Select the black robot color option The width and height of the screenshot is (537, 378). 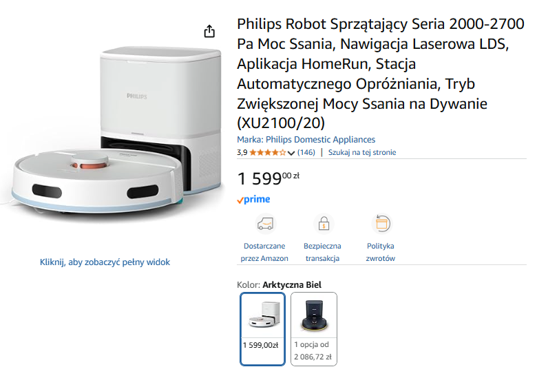314,328
